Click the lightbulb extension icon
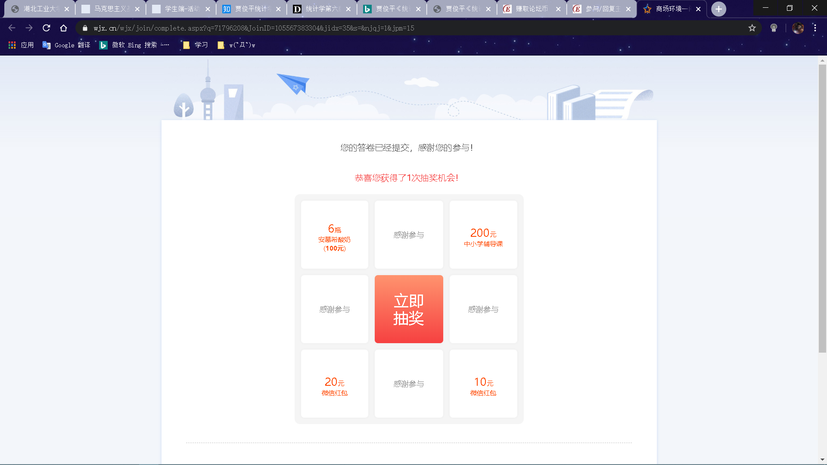Viewport: 827px width, 465px height. tap(774, 28)
